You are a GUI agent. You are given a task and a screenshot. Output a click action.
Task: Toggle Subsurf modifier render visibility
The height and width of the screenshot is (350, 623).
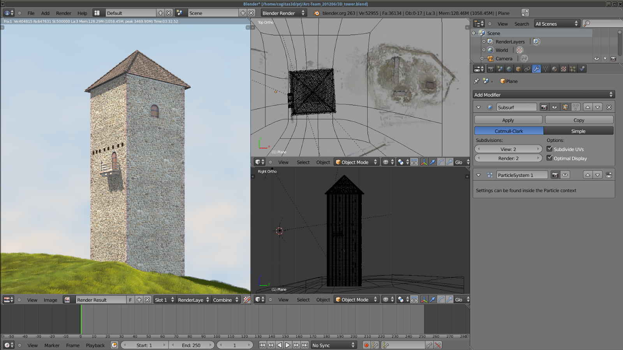[545, 107]
